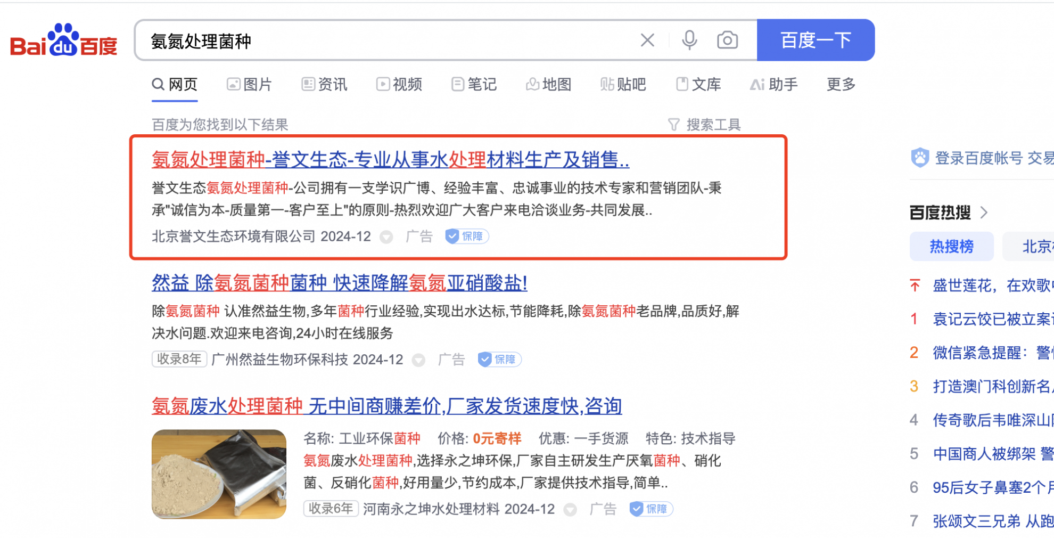Open the 然益 除氨氮菌种 result link
The image size is (1054, 538).
pyautogui.click(x=340, y=283)
